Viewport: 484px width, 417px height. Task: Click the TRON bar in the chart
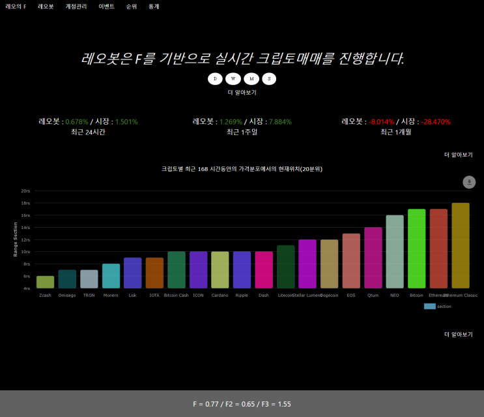89,279
